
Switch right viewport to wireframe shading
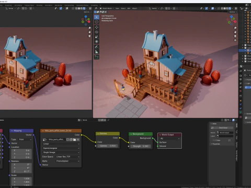[x=222, y=8]
